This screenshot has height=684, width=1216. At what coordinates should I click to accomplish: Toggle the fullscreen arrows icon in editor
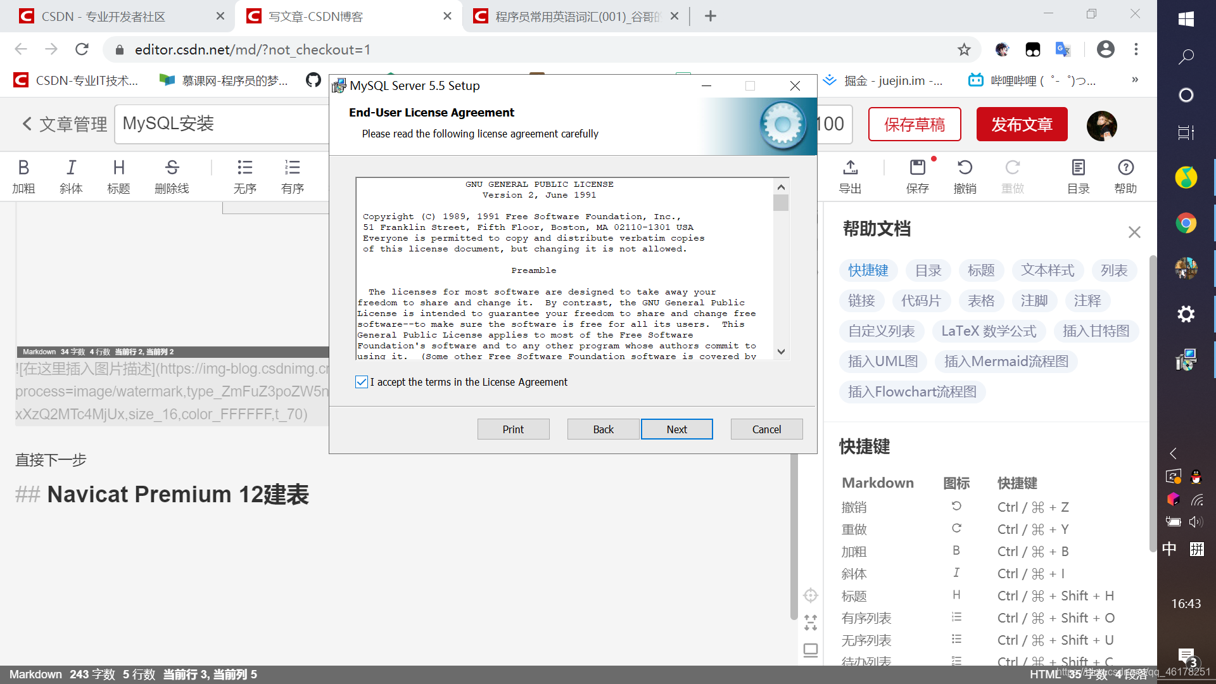pos(810,623)
